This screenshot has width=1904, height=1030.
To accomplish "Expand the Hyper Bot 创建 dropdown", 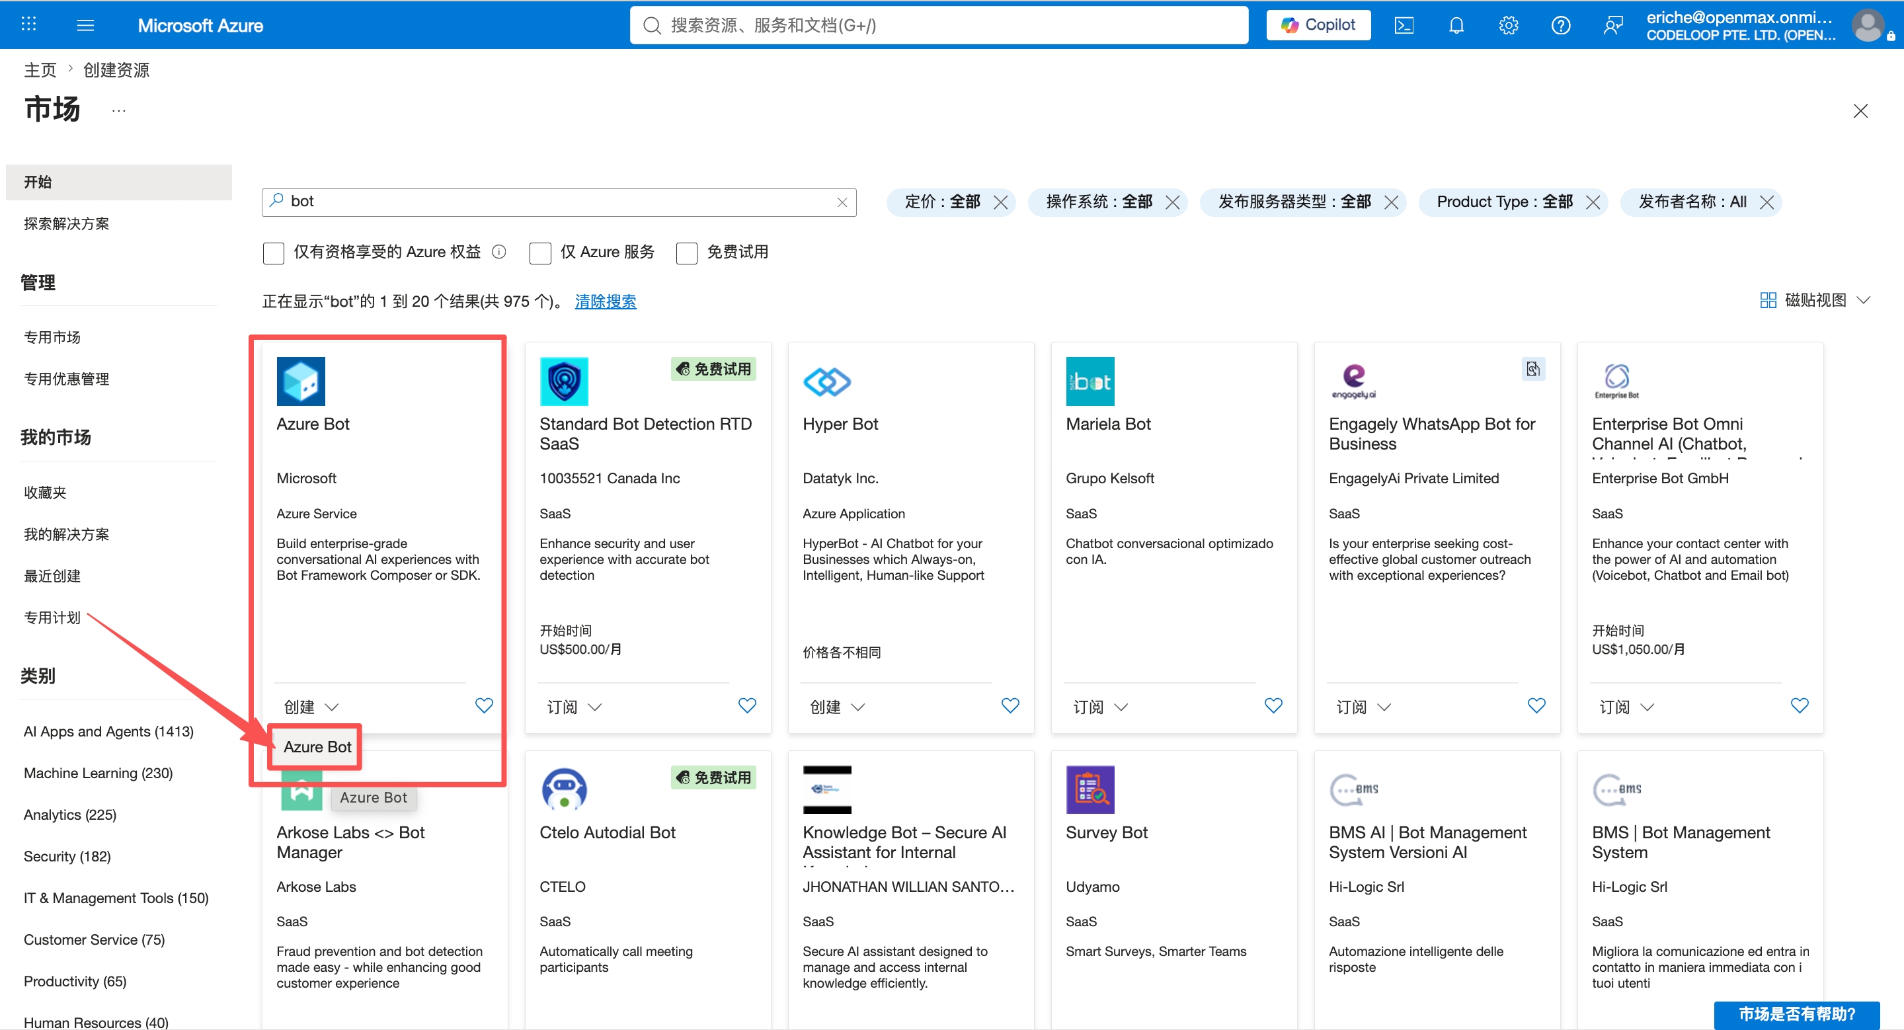I will click(838, 707).
